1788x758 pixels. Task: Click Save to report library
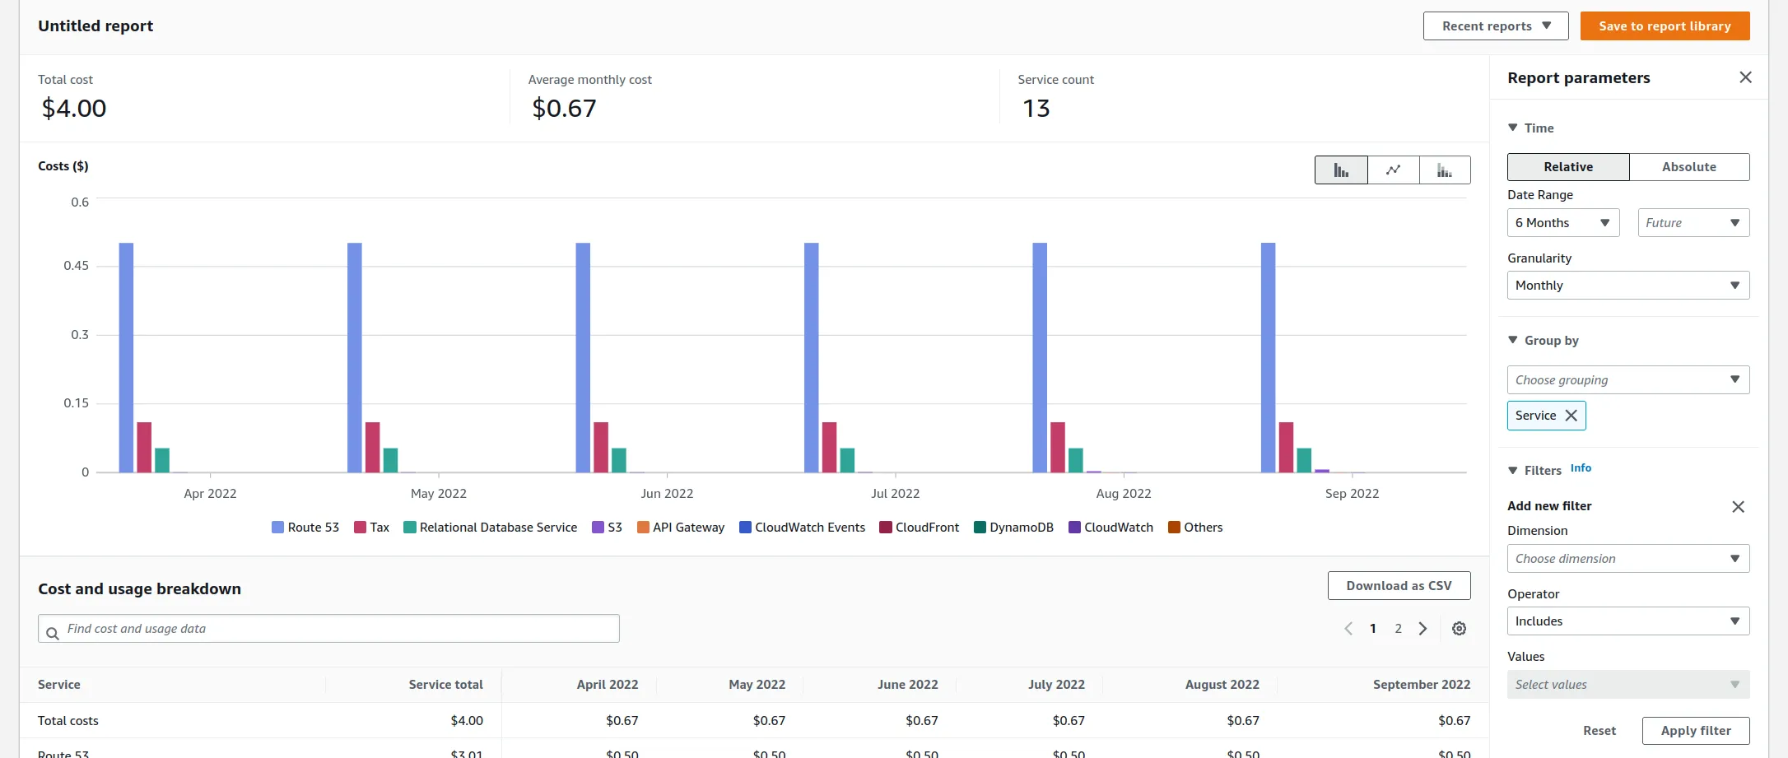[1665, 26]
